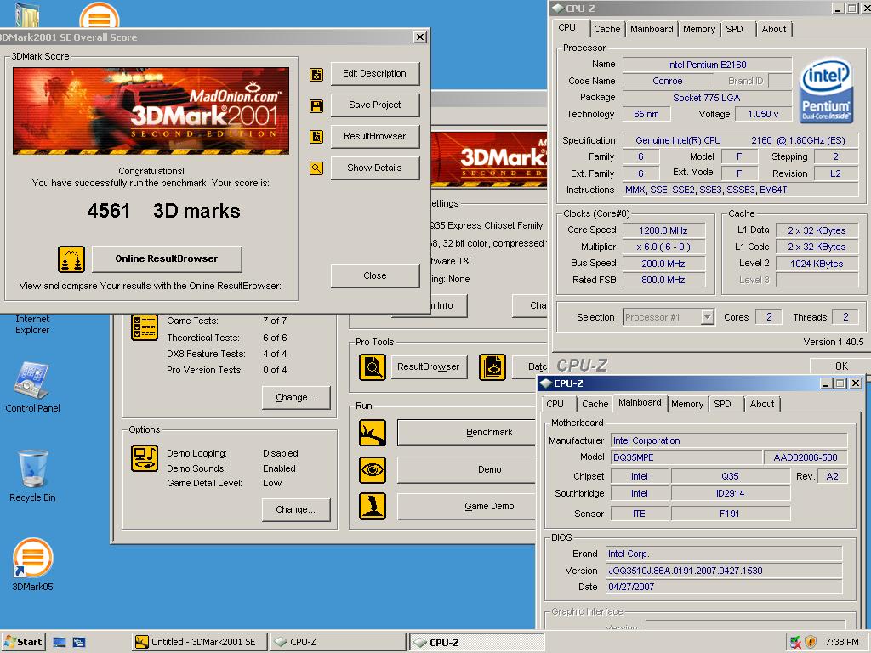Click the CPU name field Intel Pentium E2160

click(707, 65)
